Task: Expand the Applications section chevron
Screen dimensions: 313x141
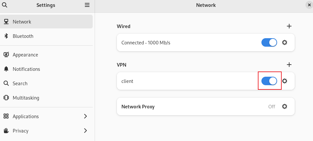Action: tap(86, 116)
